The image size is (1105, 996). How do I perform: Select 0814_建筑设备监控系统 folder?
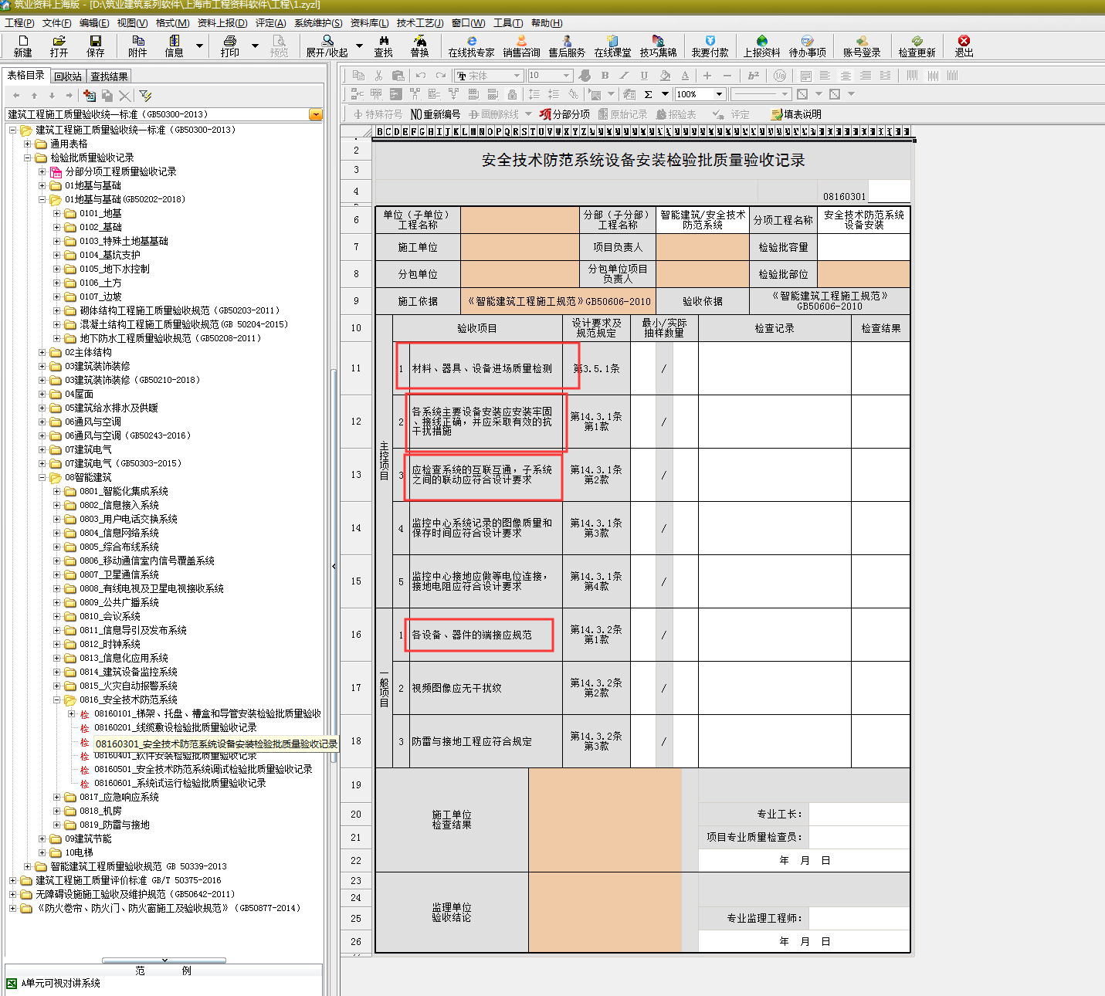click(x=128, y=672)
